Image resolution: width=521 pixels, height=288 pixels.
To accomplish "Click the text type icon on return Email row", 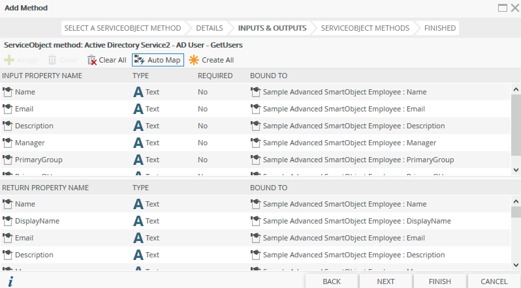I will click(x=138, y=238).
